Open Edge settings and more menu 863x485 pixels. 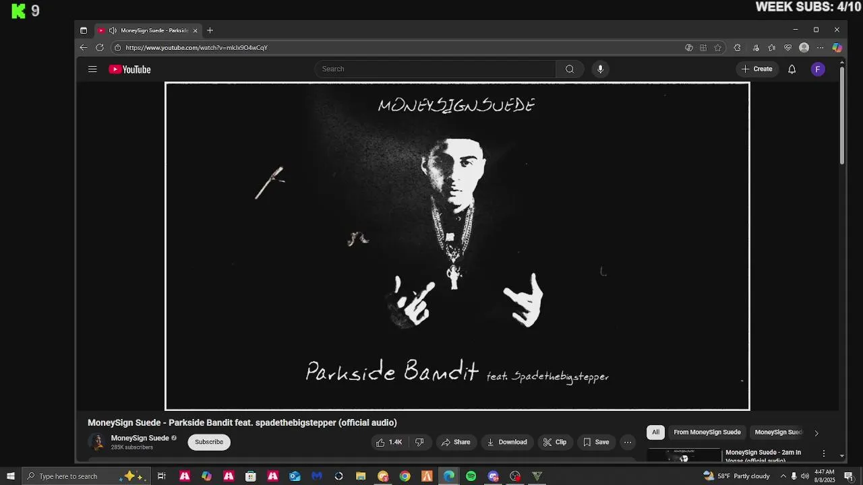[x=821, y=48]
